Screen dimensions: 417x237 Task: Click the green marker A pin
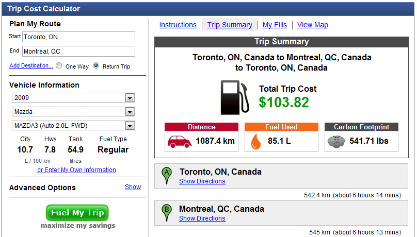166,176
